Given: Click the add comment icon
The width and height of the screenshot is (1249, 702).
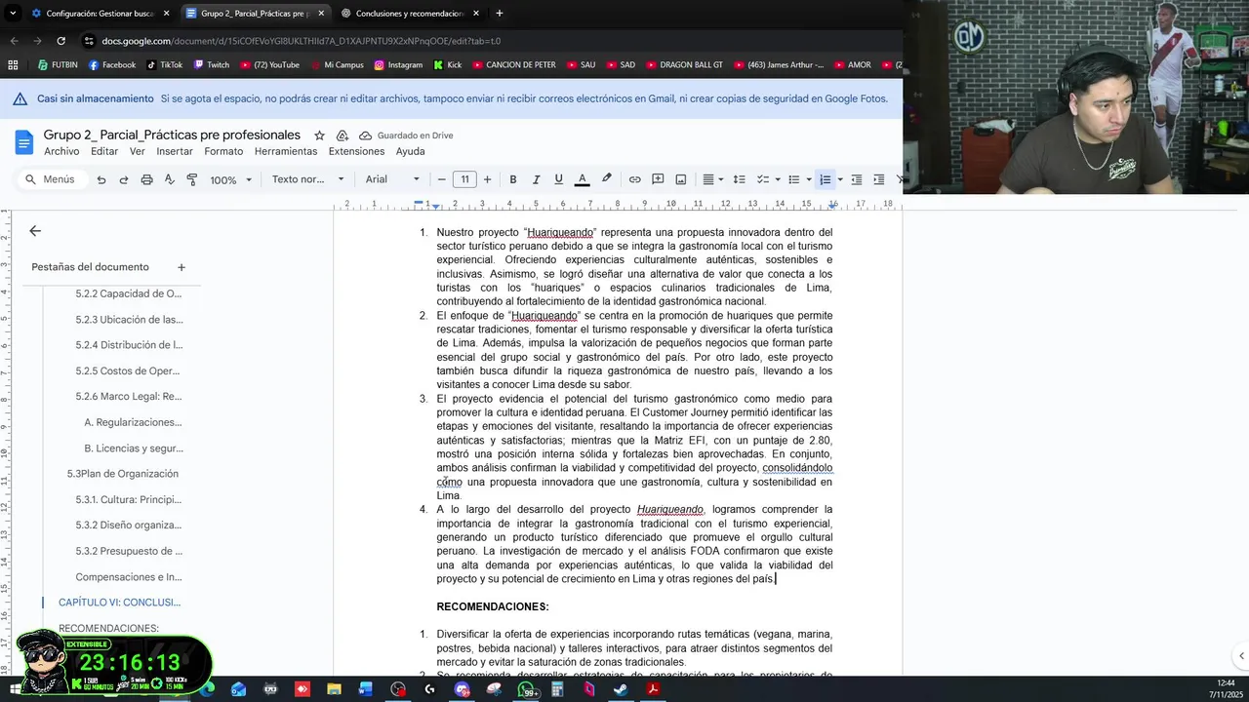Looking at the screenshot, I should tap(658, 179).
